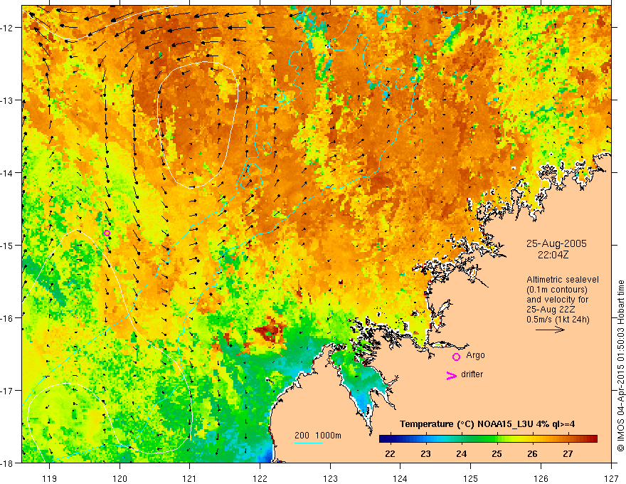Click colorbar tick label 27
Screen dimensions: 626x484
pyautogui.click(x=568, y=454)
